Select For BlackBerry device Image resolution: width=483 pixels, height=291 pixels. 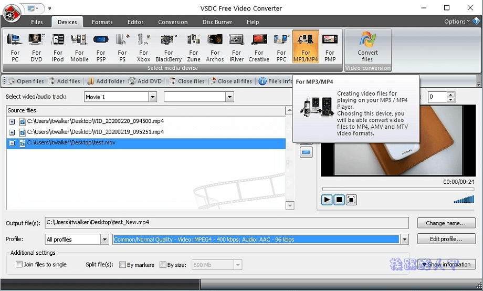pyautogui.click(x=169, y=47)
